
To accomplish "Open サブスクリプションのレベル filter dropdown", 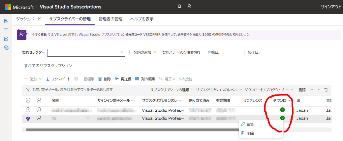I will pos(219,90).
